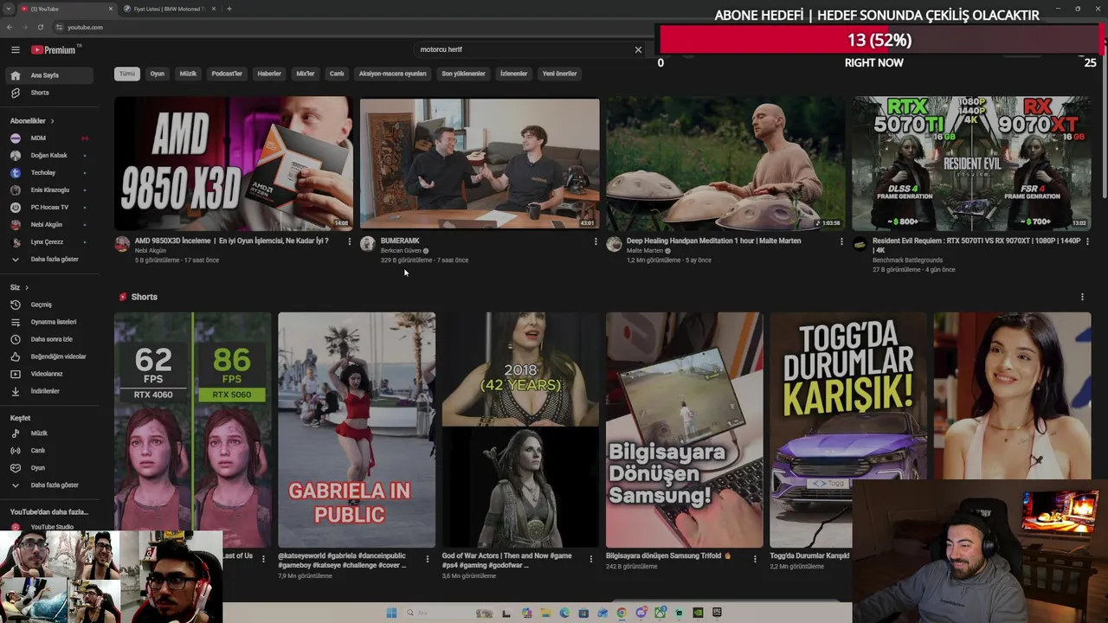Open more options for BUMERANK video
Viewport: 1108px width, 623px height.
point(596,241)
